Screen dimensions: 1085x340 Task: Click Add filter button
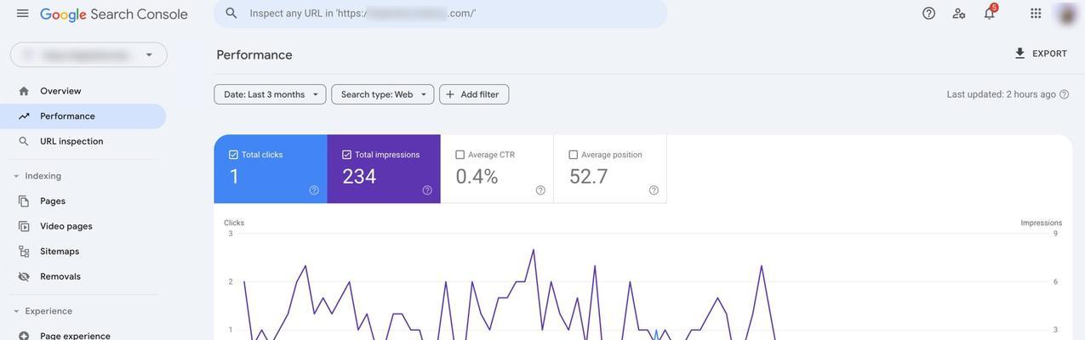tap(474, 94)
